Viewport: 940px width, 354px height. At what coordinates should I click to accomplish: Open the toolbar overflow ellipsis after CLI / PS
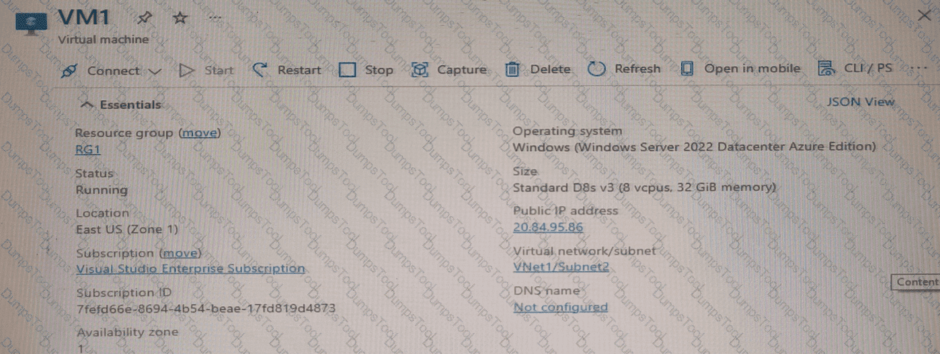(x=918, y=68)
